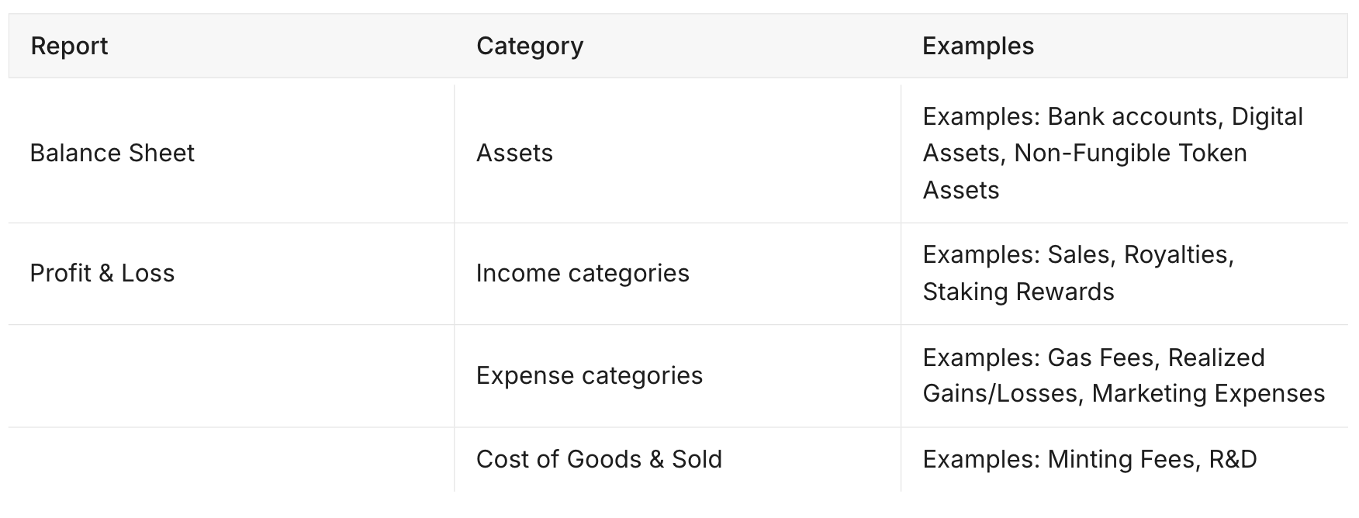
Task: Select the Profit & Loss cell
Action: [102, 274]
